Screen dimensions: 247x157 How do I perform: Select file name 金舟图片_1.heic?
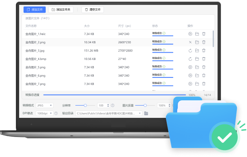pos(35,34)
